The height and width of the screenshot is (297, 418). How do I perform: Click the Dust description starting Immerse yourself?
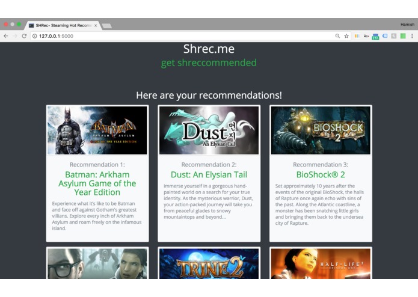coord(209,201)
